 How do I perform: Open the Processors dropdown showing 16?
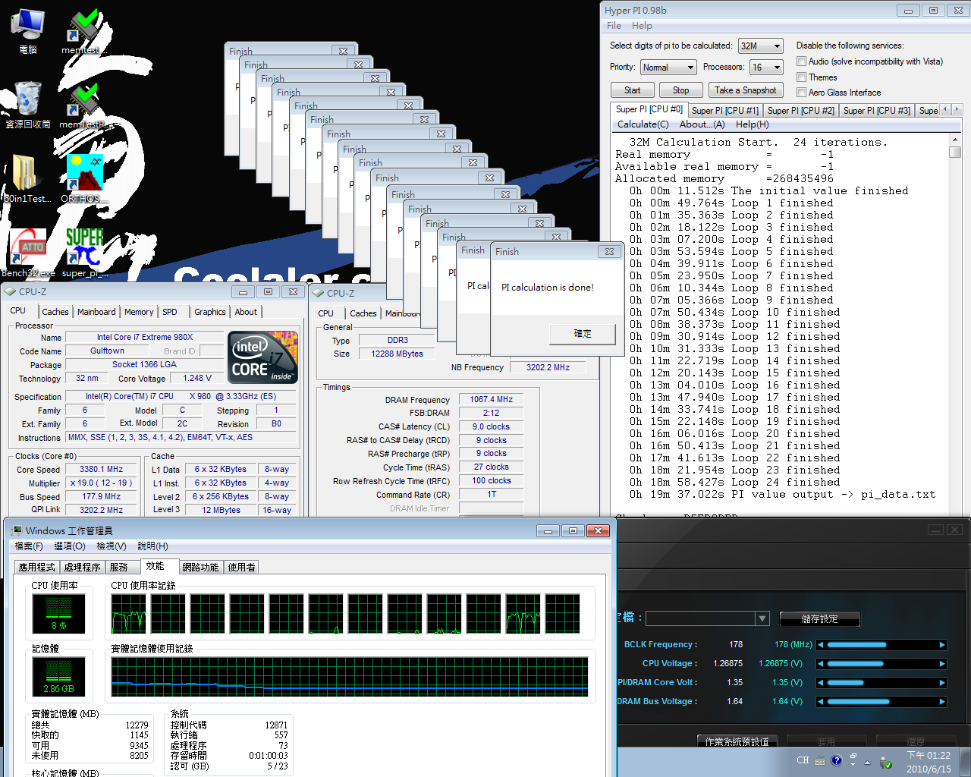(x=766, y=68)
